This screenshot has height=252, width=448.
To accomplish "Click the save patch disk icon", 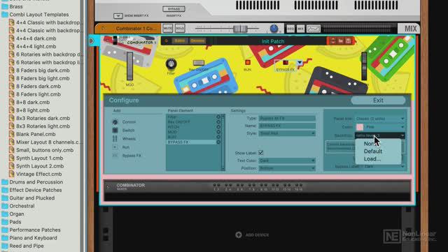I will coord(349,41).
